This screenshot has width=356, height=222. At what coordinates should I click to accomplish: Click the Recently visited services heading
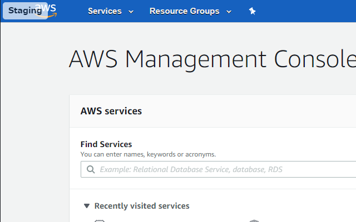pos(142,206)
